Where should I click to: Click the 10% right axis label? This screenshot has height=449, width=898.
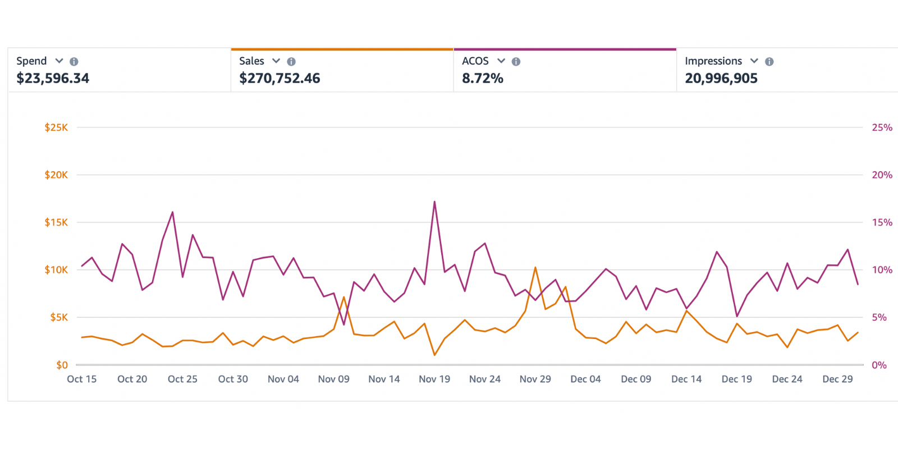(882, 270)
